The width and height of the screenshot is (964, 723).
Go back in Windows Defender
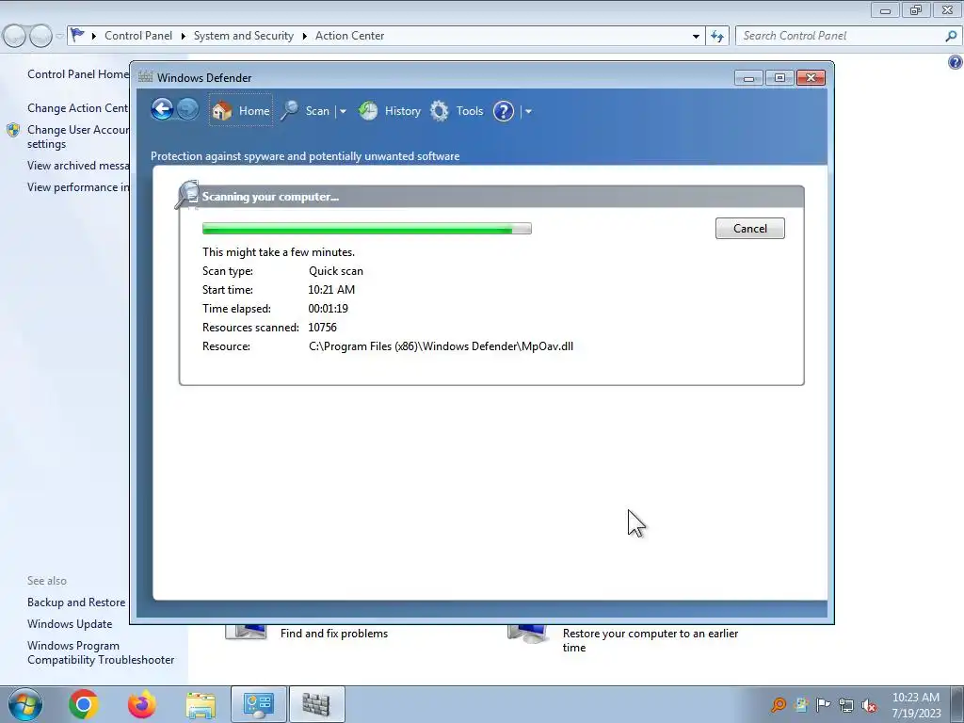(162, 110)
